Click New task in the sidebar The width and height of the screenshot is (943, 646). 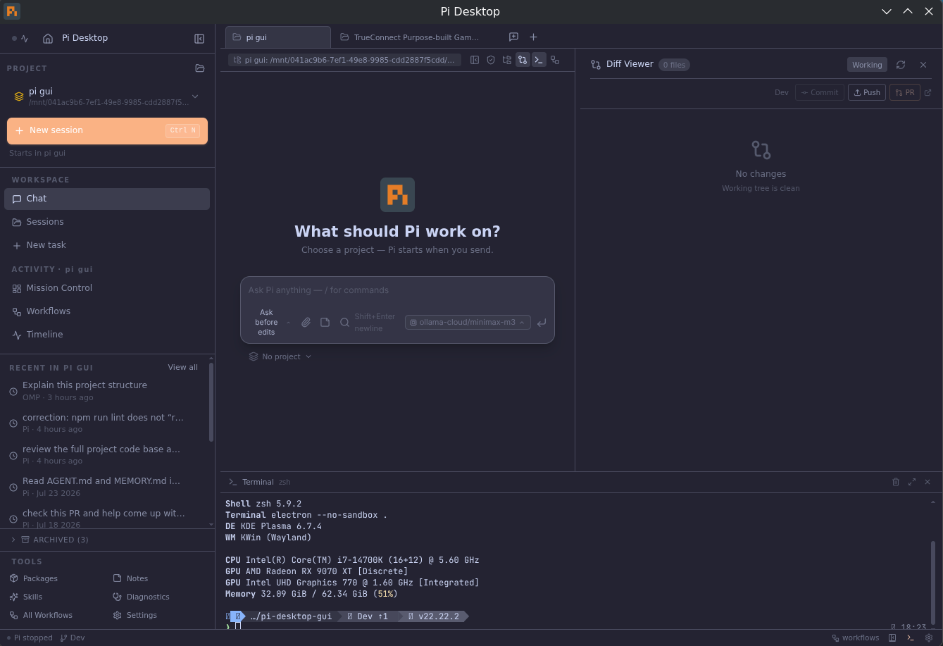(x=107, y=245)
